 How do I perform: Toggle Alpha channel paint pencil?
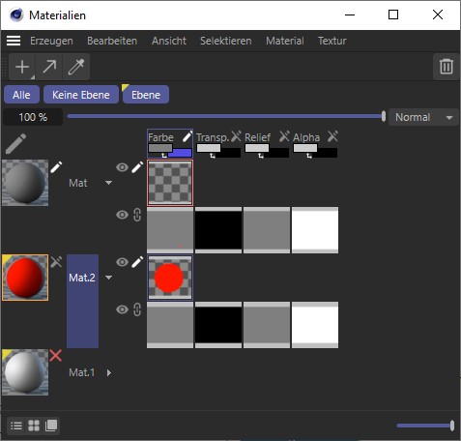332,136
